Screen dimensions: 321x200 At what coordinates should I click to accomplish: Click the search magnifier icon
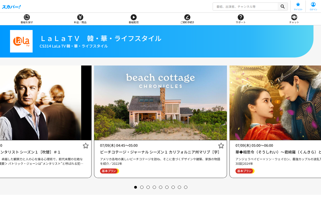(283, 6)
